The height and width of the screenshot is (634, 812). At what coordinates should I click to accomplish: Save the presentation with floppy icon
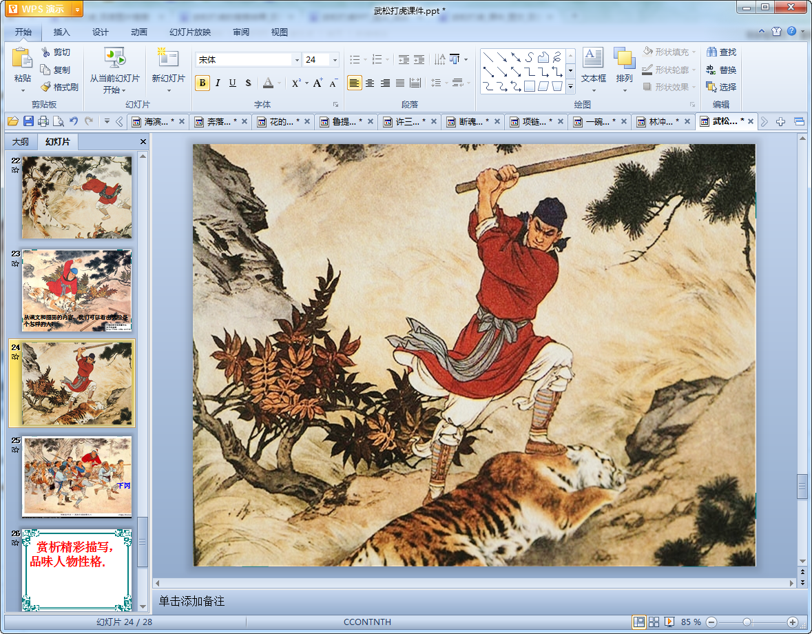coord(28,121)
